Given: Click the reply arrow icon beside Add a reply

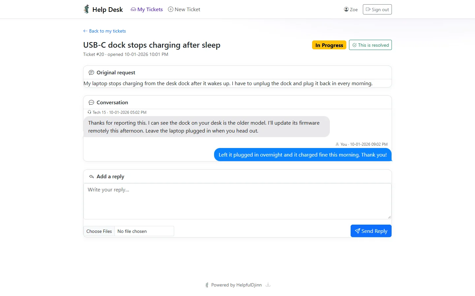Looking at the screenshot, I should [91, 177].
